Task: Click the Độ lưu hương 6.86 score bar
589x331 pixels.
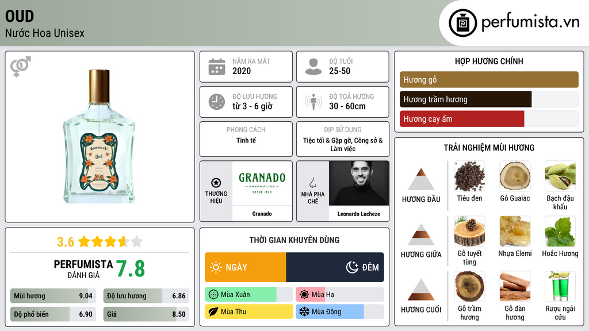Action: [146, 296]
